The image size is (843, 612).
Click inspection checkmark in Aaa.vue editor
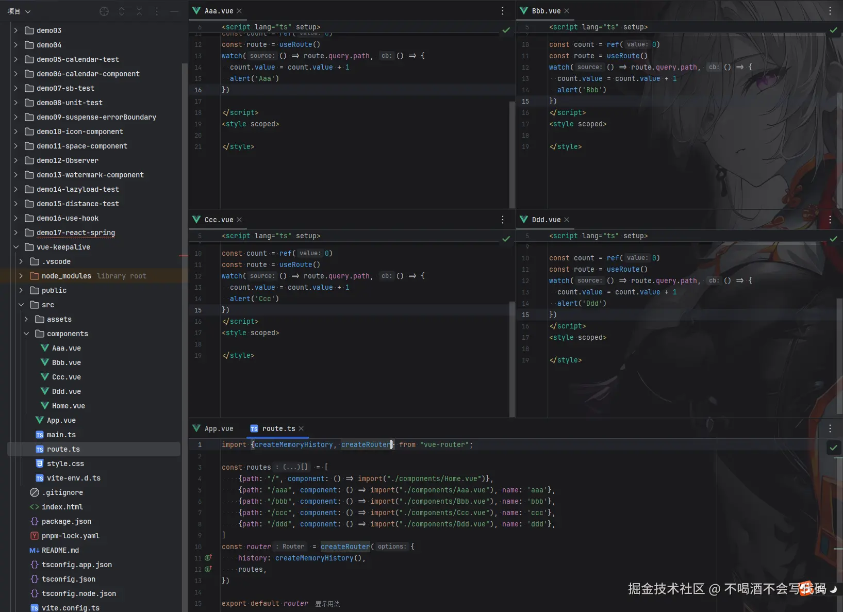coord(506,30)
